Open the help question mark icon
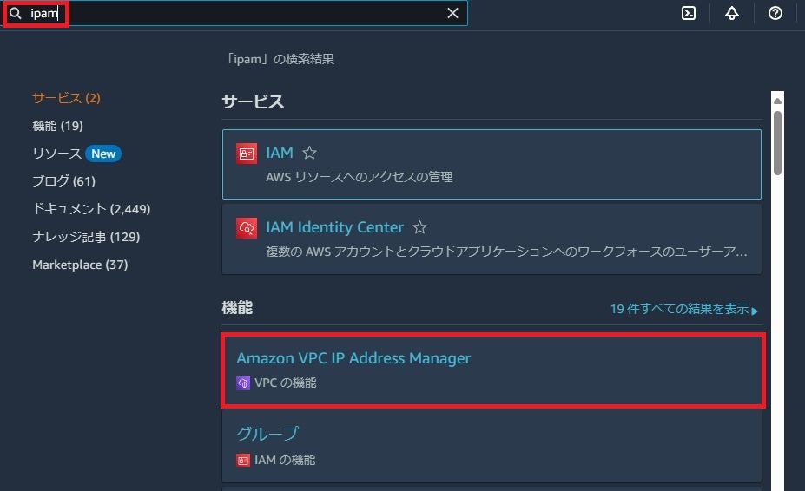 [775, 13]
